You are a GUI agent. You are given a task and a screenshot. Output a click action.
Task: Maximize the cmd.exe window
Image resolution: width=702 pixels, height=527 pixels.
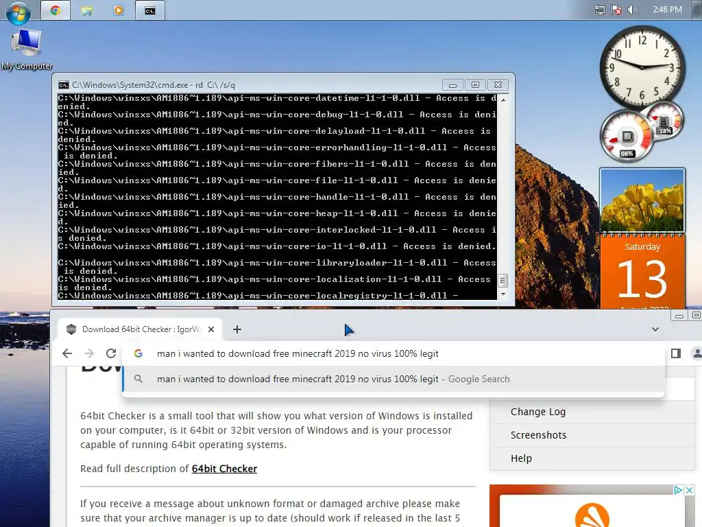click(475, 84)
